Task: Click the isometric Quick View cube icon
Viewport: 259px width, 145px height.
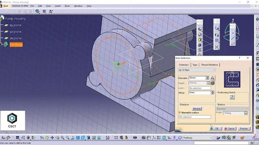Action: click(83, 138)
